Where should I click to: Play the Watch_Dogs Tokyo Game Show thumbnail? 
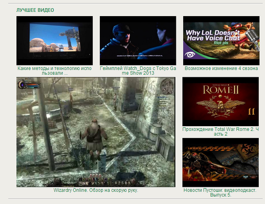pos(138,40)
